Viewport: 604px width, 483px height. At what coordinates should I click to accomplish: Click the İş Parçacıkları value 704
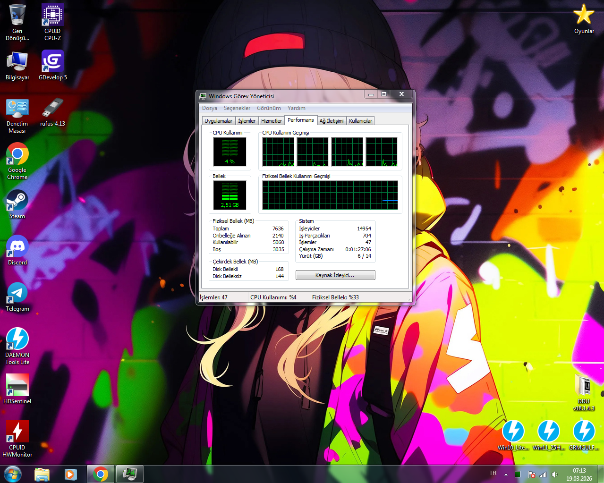tap(367, 236)
